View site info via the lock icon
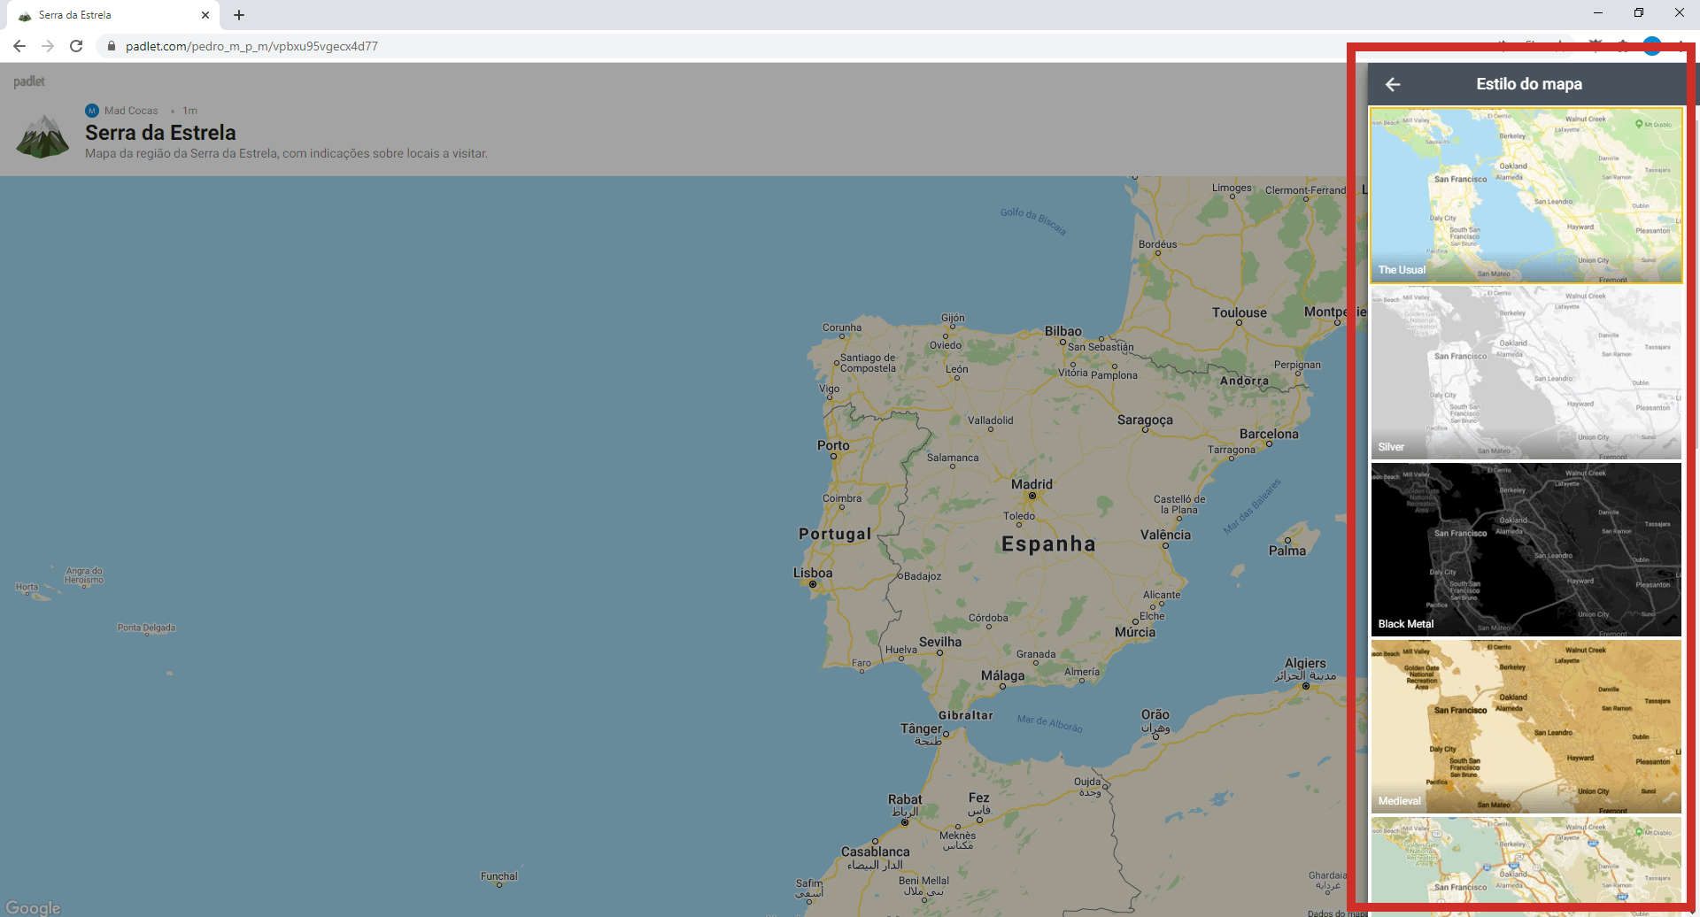 tap(111, 46)
